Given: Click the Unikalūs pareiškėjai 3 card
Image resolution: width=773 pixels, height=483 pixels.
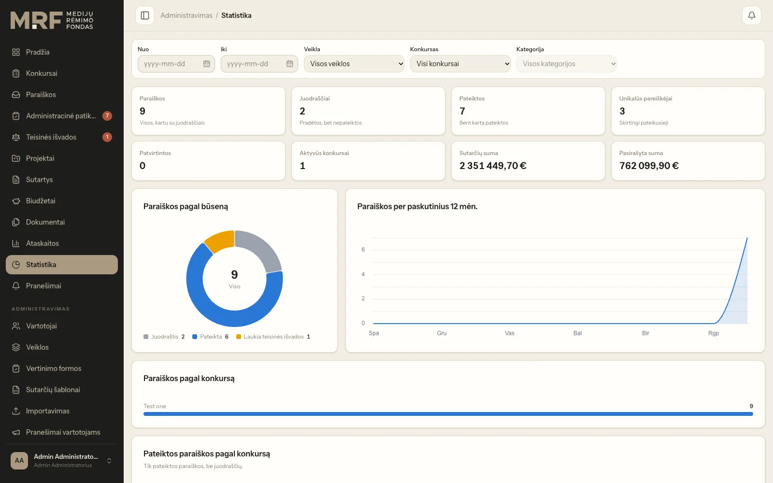Looking at the screenshot, I should 688,111.
